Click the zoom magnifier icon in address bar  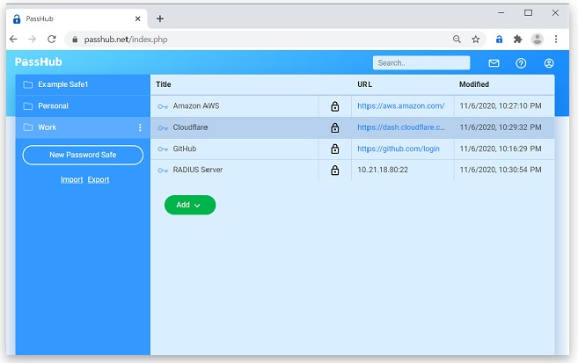click(x=457, y=39)
